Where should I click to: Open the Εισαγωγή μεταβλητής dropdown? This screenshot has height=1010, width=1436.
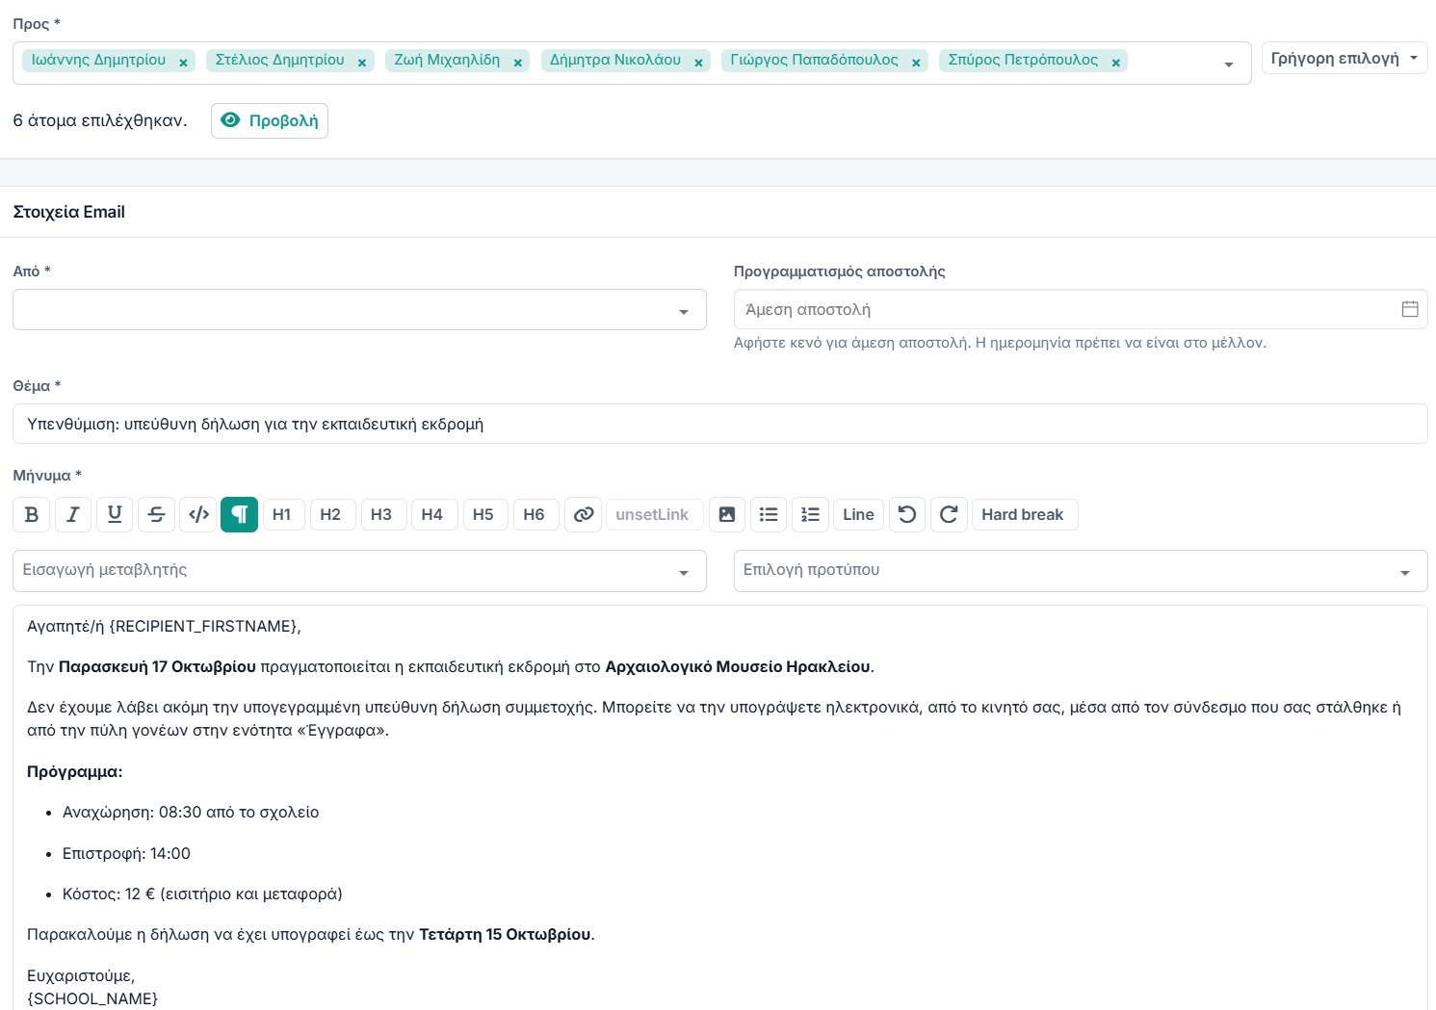tap(359, 571)
